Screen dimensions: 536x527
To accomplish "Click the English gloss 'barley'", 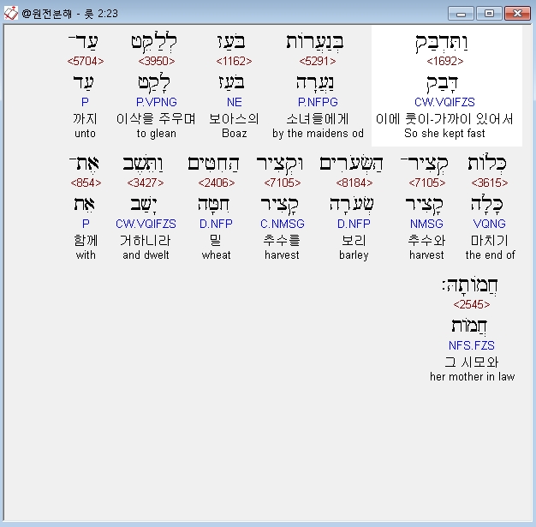I will point(354,255).
